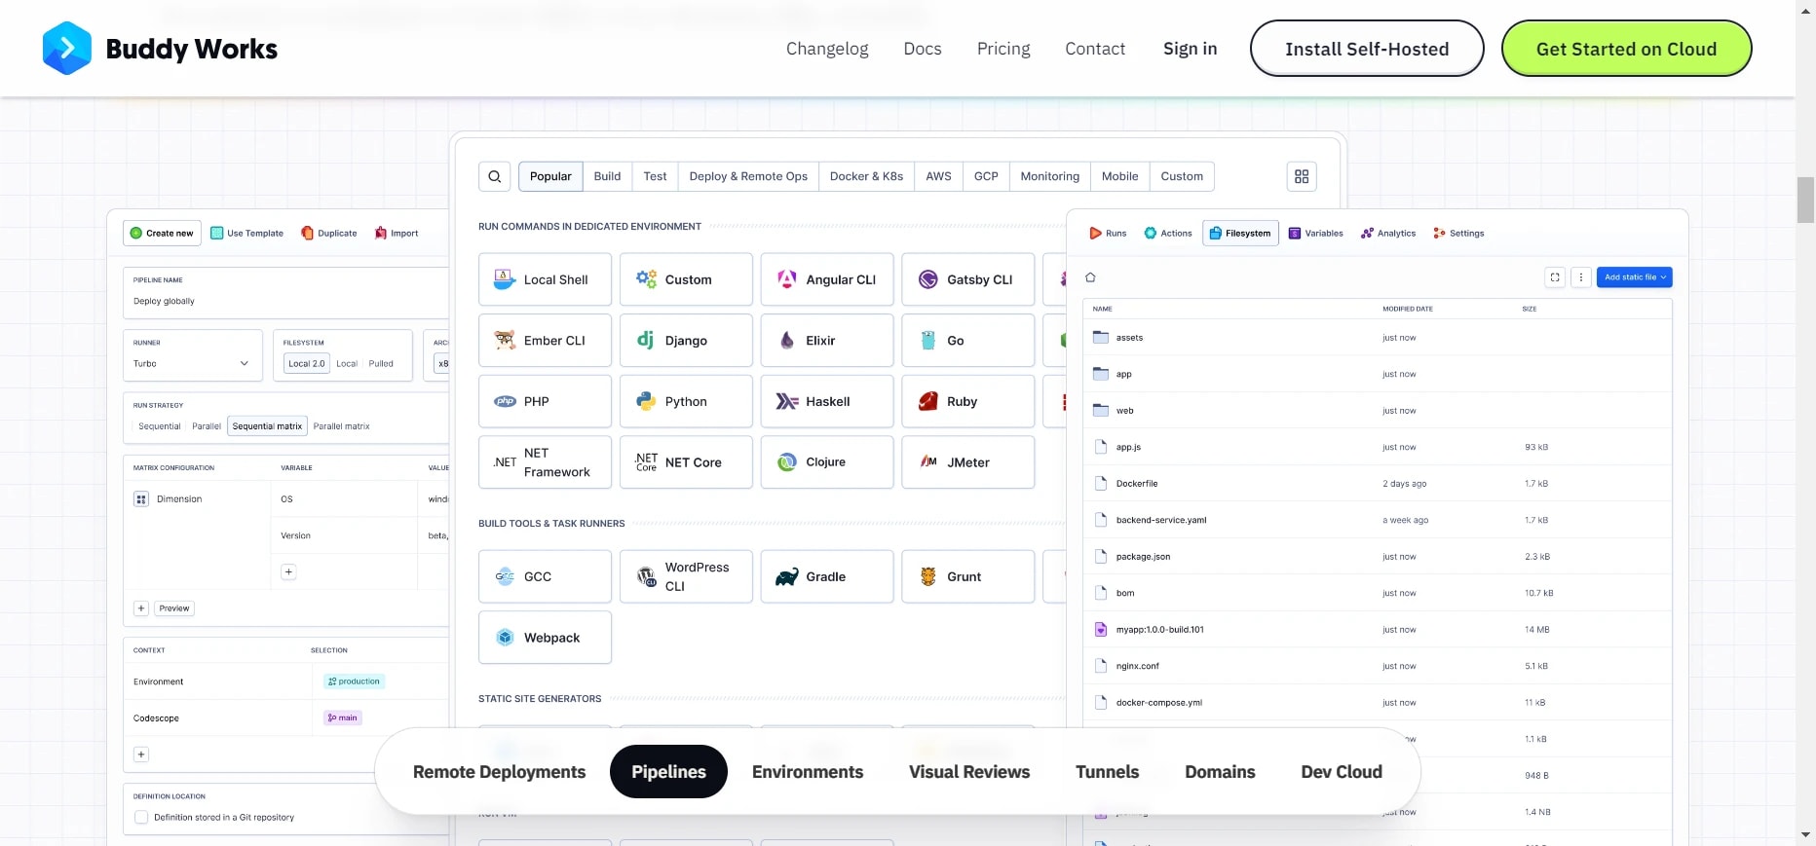Screen dimensions: 1816x846
Task: Add a new matrix variable row
Action: click(x=288, y=572)
